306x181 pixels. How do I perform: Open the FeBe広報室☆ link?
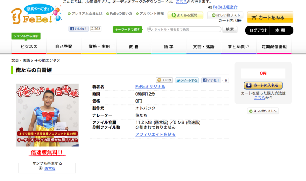[225, 7]
